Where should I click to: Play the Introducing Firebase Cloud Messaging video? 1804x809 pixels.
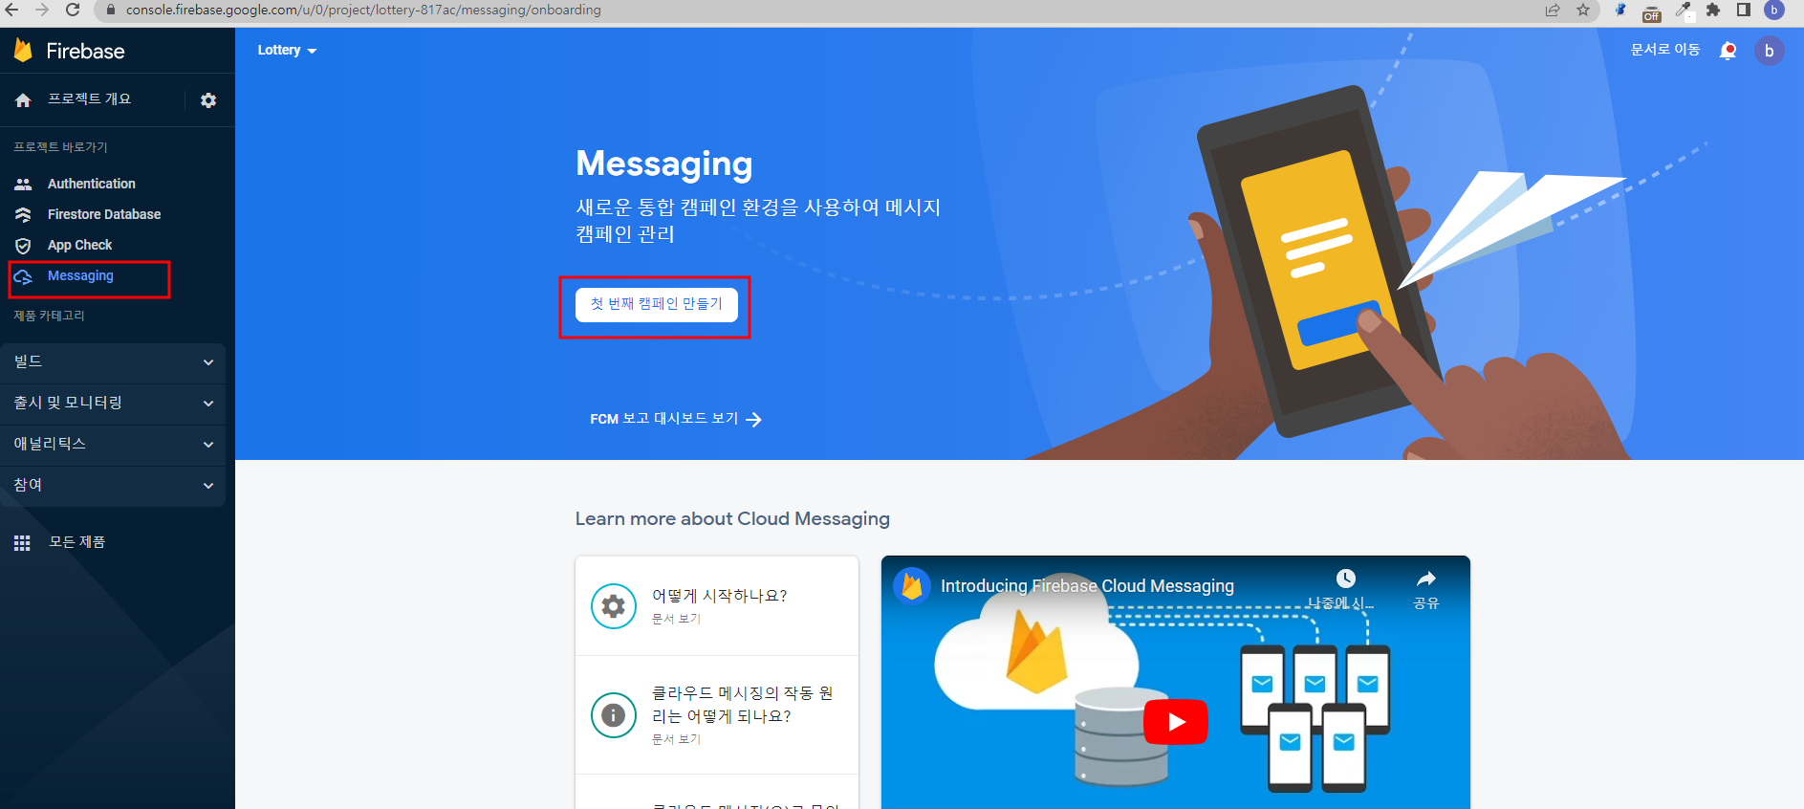1176,722
